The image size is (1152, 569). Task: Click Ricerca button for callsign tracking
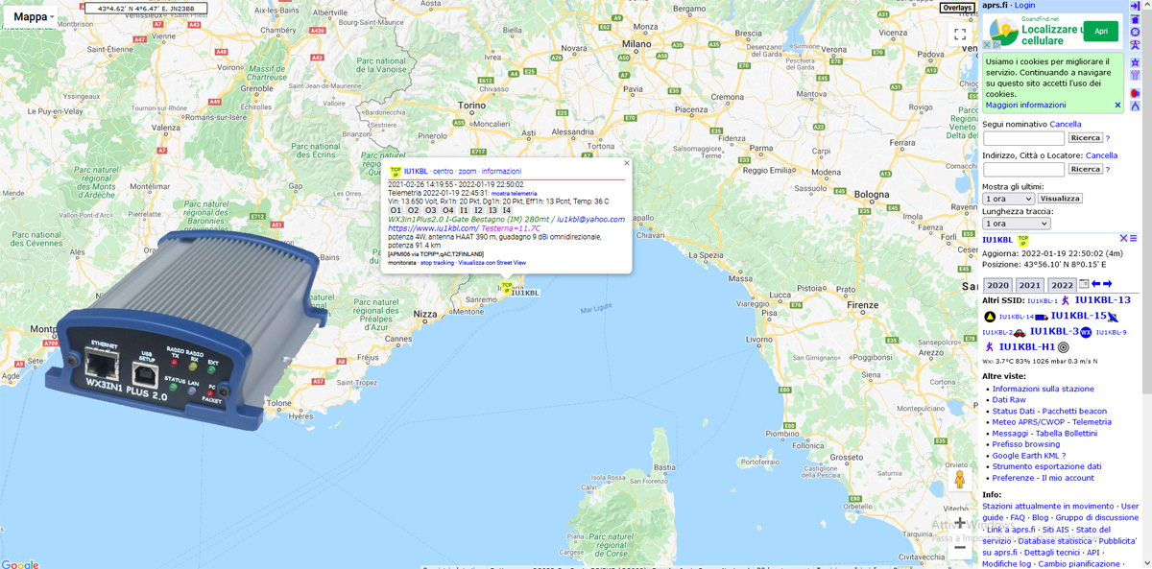1086,139
